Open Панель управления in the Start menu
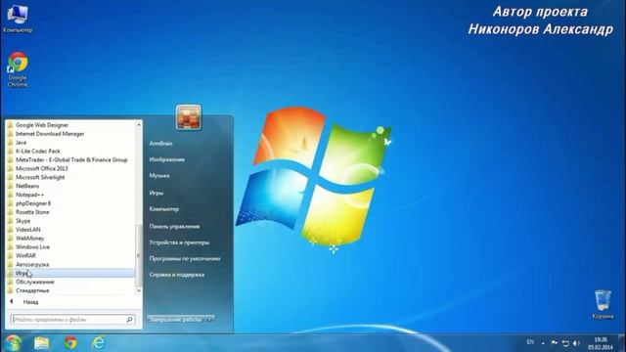Image resolution: width=626 pixels, height=352 pixels. pyautogui.click(x=174, y=226)
